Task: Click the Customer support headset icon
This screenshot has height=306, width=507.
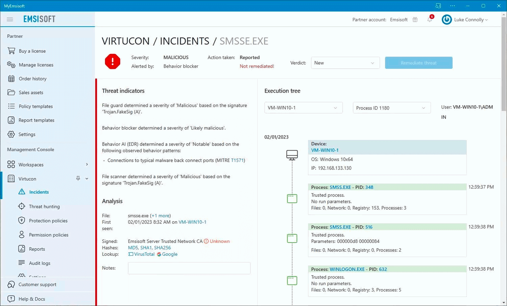Action: [x=11, y=284]
